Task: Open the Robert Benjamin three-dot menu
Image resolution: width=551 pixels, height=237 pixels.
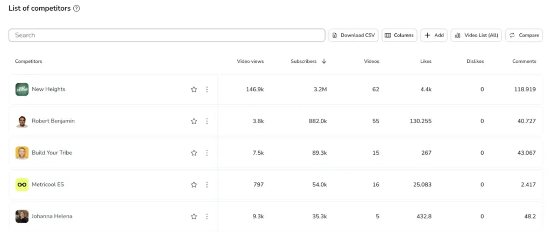Action: [207, 121]
